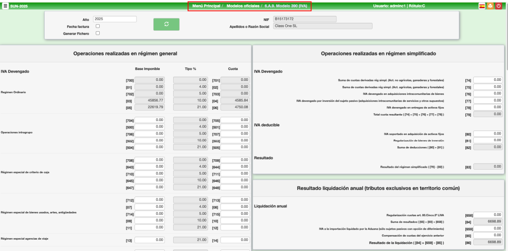The height and width of the screenshot is (251, 508).
Task: Click the orange print icon
Action: pyautogui.click(x=490, y=6)
